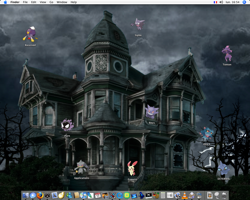Open the Sipho desktop folder

[x=138, y=24]
